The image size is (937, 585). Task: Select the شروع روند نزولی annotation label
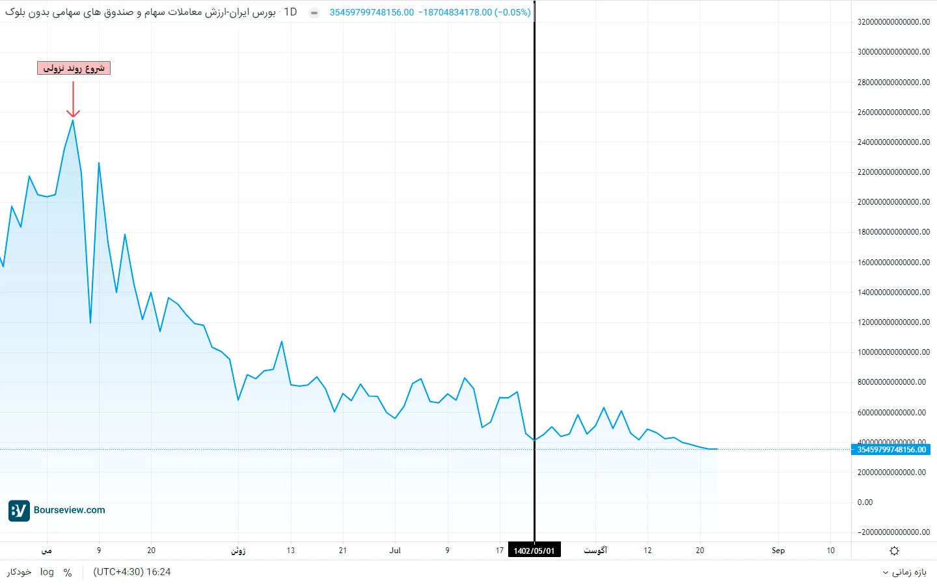point(74,68)
